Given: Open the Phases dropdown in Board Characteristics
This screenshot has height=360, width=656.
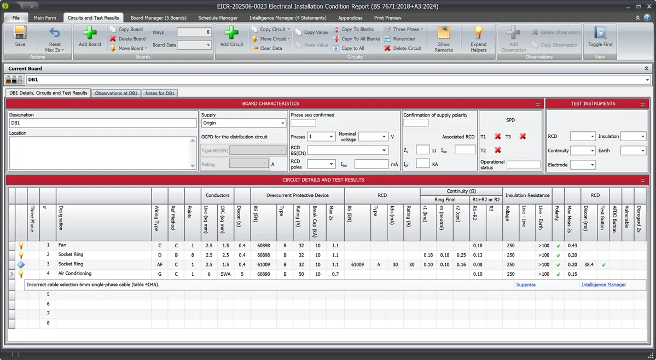Looking at the screenshot, I should [x=332, y=136].
